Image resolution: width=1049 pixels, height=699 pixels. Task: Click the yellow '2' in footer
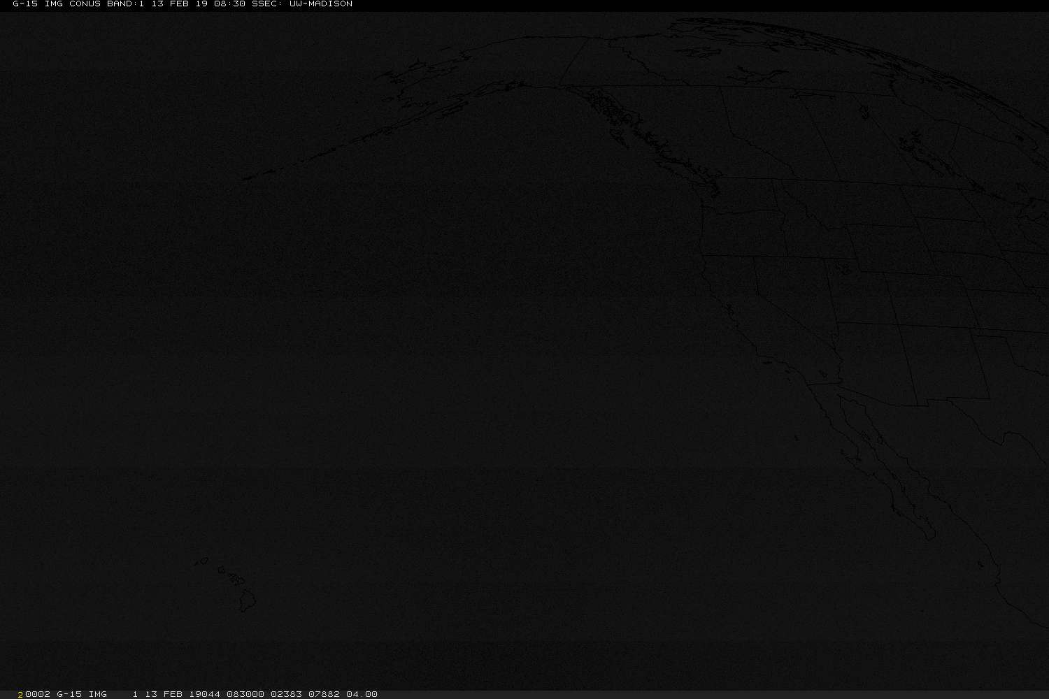21,694
